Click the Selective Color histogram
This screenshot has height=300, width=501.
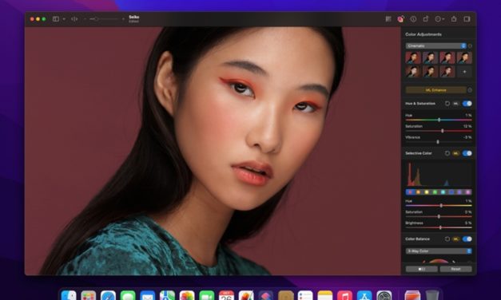tap(439, 174)
